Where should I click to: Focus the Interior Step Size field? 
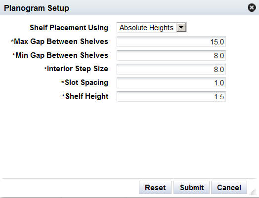pyautogui.click(x=171, y=69)
